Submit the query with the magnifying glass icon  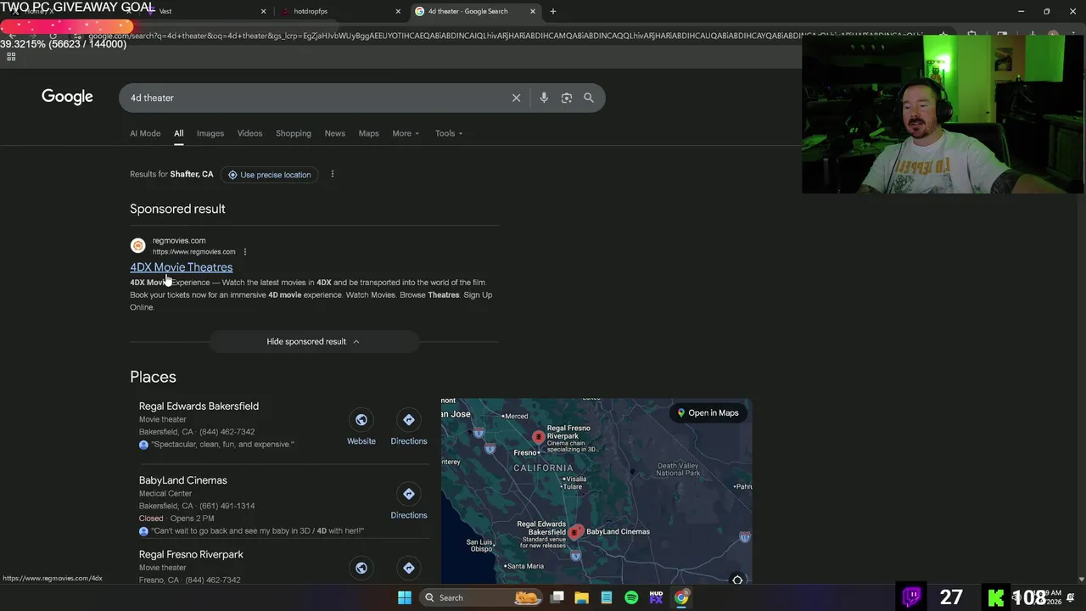589,98
